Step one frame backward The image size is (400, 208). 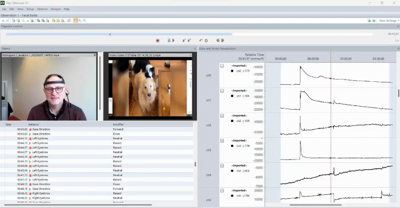click(218, 41)
